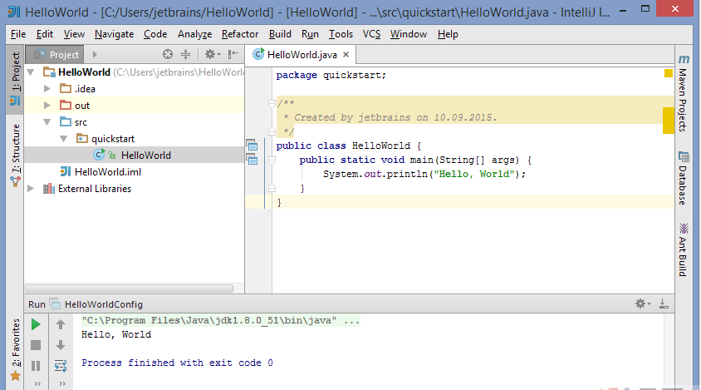The image size is (701, 390).
Task: Open the Build menu
Action: pyautogui.click(x=280, y=34)
